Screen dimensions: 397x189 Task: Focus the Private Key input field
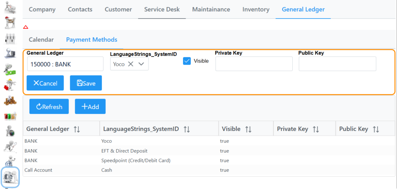(254, 64)
